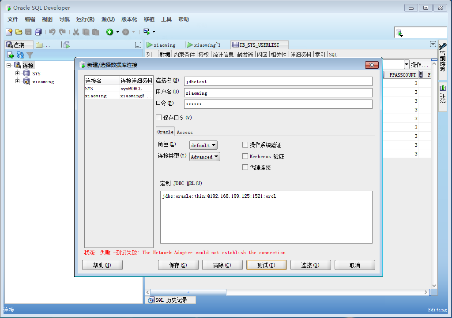Click the password field

point(278,104)
